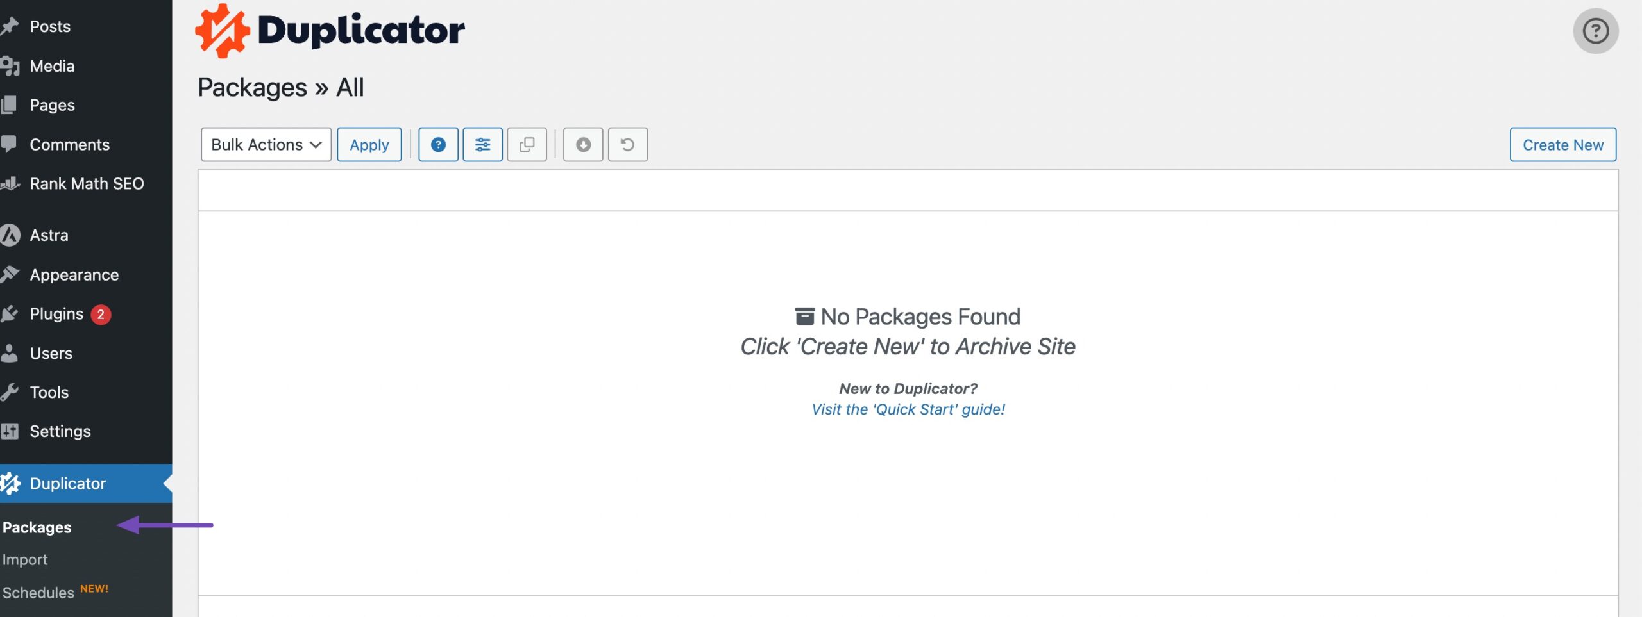Click the Rank Math SEO chart icon
The width and height of the screenshot is (1642, 617).
click(x=10, y=184)
